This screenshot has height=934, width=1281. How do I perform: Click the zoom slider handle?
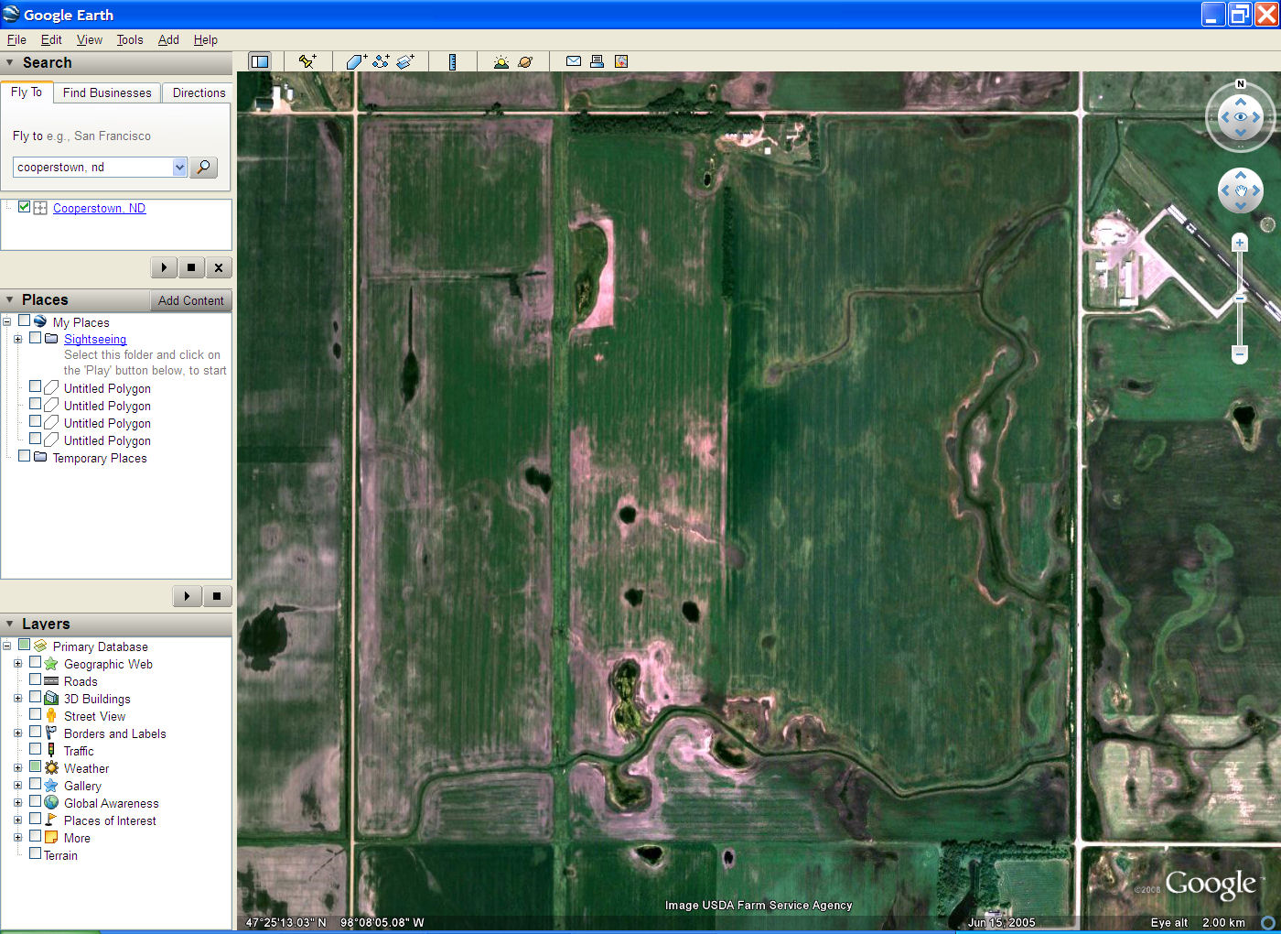coord(1240,298)
